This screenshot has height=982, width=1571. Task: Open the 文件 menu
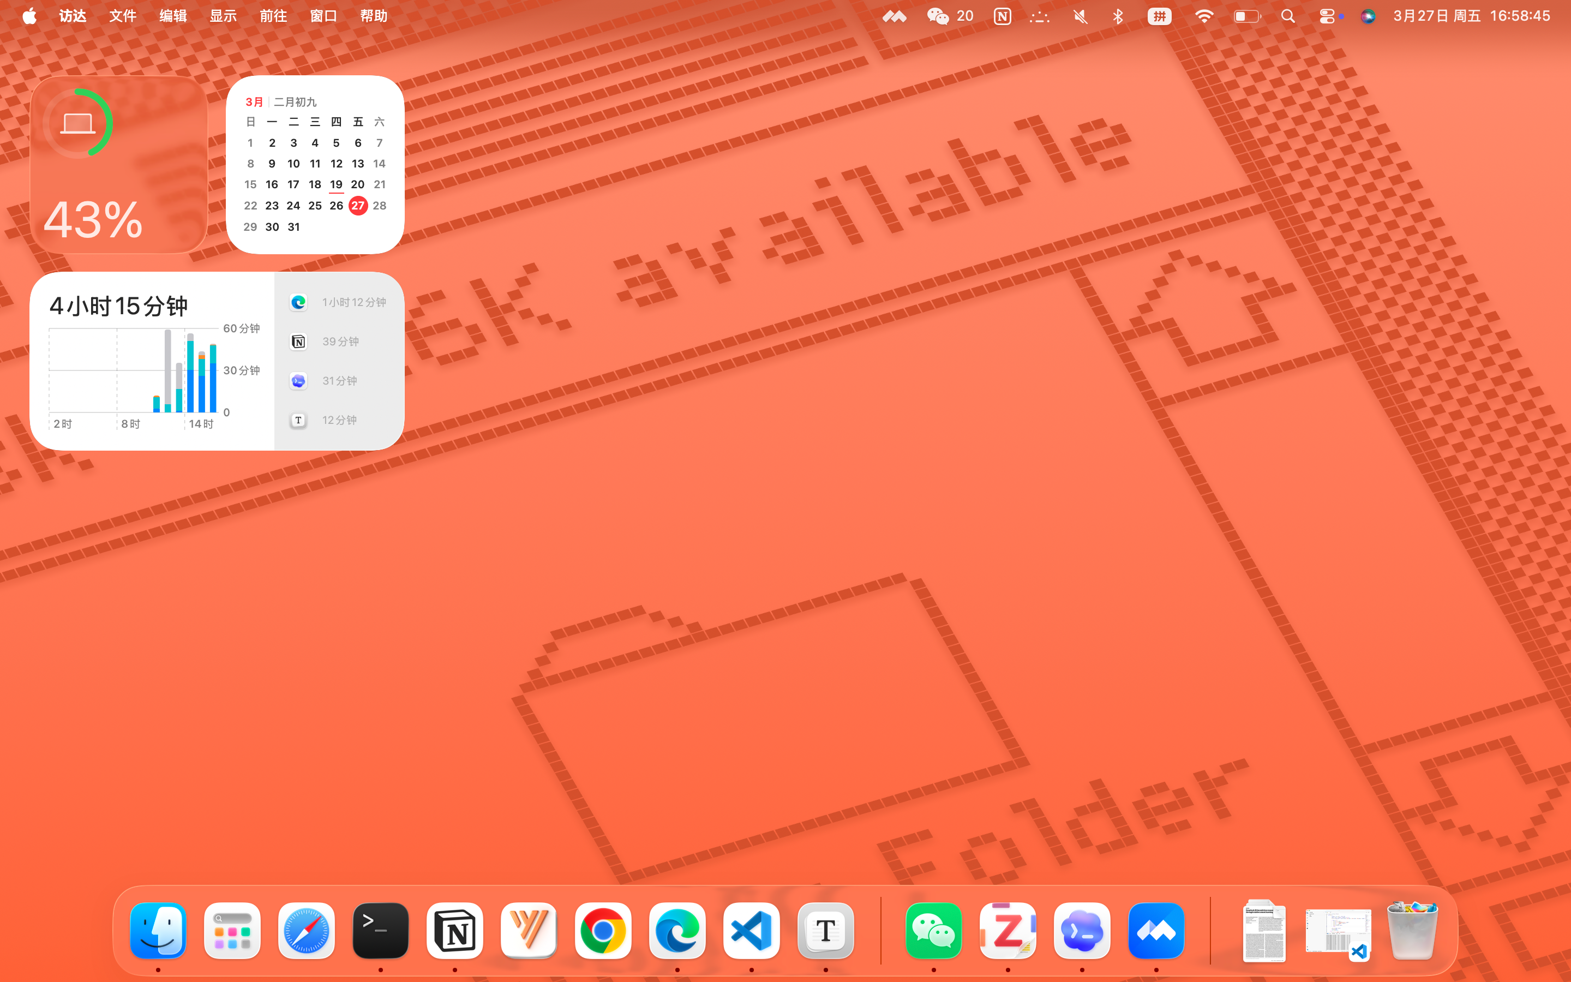[123, 16]
